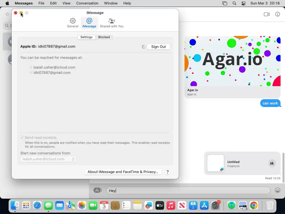
Task: Open Notes from the Dock
Action: pos(137,206)
